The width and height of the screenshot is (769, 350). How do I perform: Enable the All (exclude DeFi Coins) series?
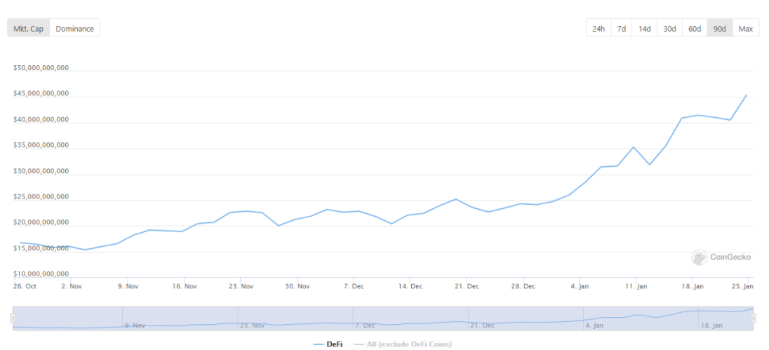tap(403, 344)
